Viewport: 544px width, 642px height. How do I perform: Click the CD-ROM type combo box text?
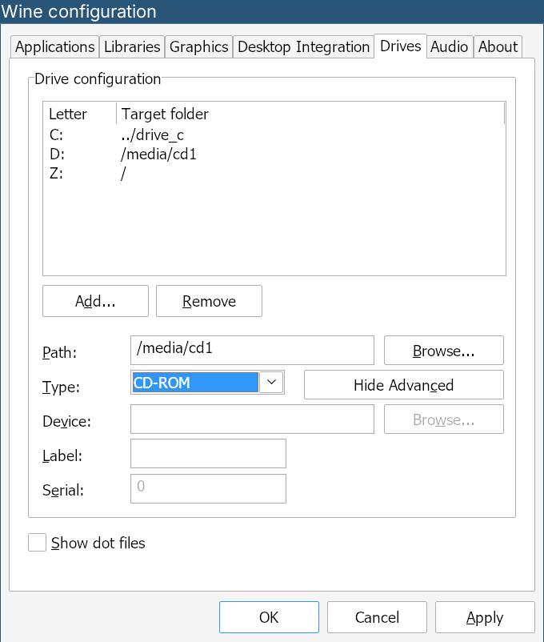coord(195,383)
